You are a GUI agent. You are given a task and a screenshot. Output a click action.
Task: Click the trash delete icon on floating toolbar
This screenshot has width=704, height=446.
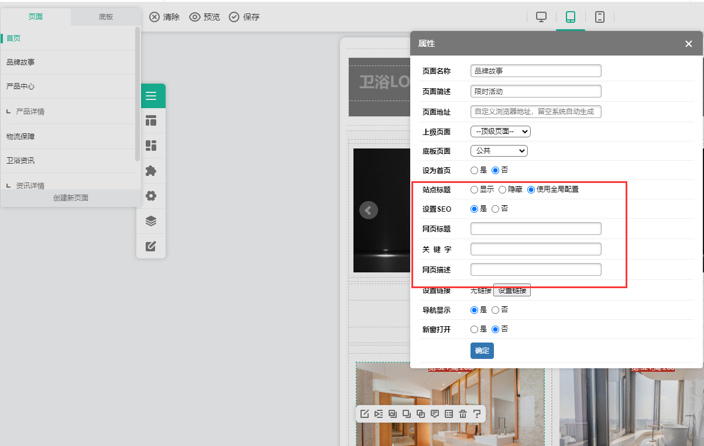click(463, 414)
